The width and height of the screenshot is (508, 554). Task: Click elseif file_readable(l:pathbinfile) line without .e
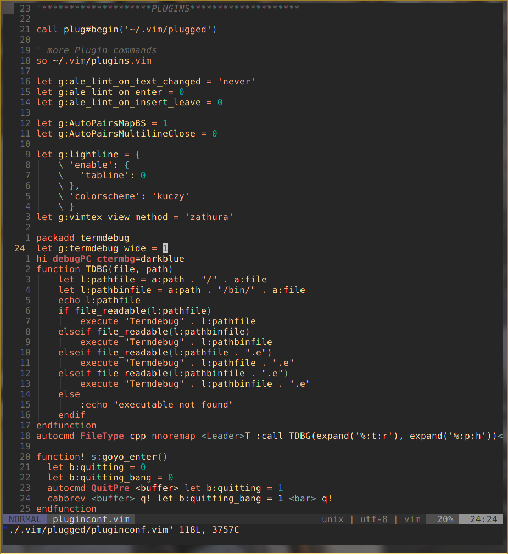[154, 332]
